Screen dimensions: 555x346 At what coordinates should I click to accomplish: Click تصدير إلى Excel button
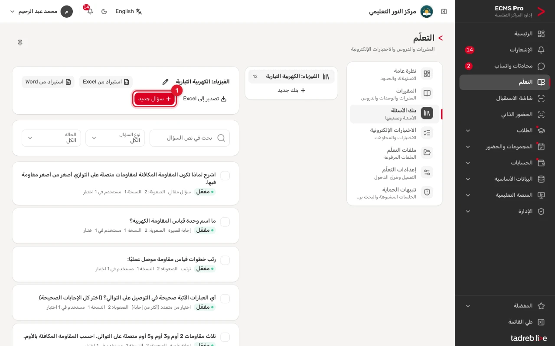pyautogui.click(x=205, y=99)
